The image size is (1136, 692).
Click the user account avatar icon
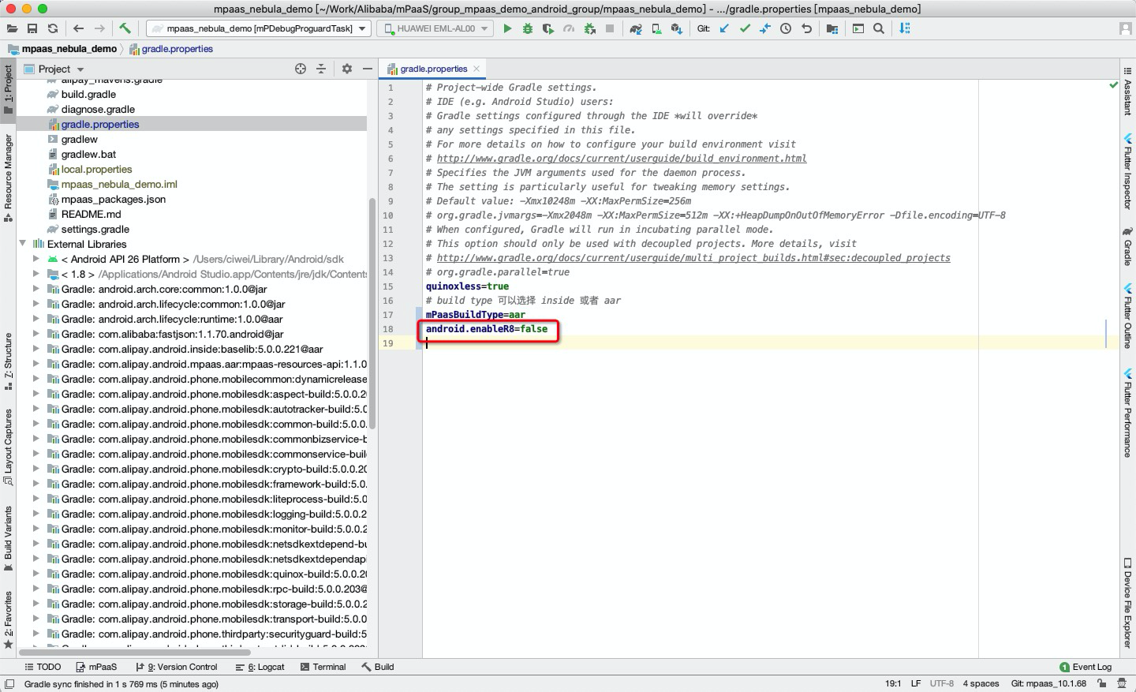coord(1126,28)
